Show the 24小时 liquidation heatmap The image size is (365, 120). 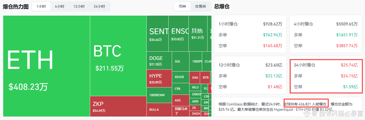click(99, 7)
